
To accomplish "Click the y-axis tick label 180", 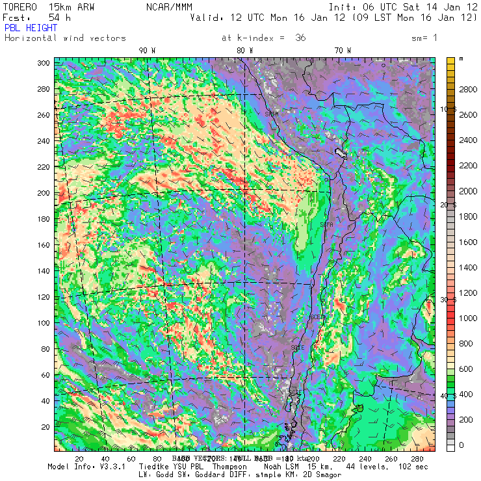I will coord(44,218).
